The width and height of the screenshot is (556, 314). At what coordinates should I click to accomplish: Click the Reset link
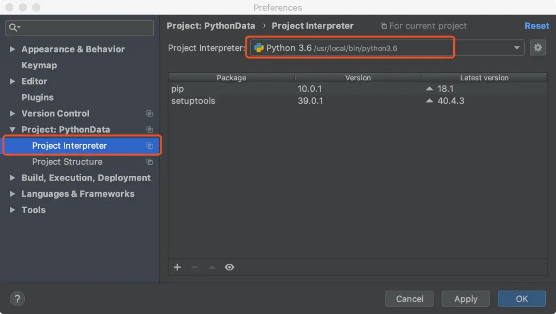point(537,25)
